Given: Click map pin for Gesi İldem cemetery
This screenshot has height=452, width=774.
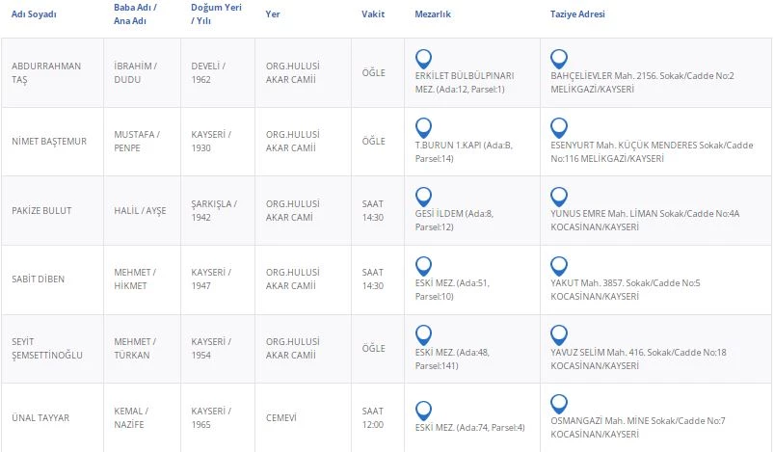Looking at the screenshot, I should [422, 197].
